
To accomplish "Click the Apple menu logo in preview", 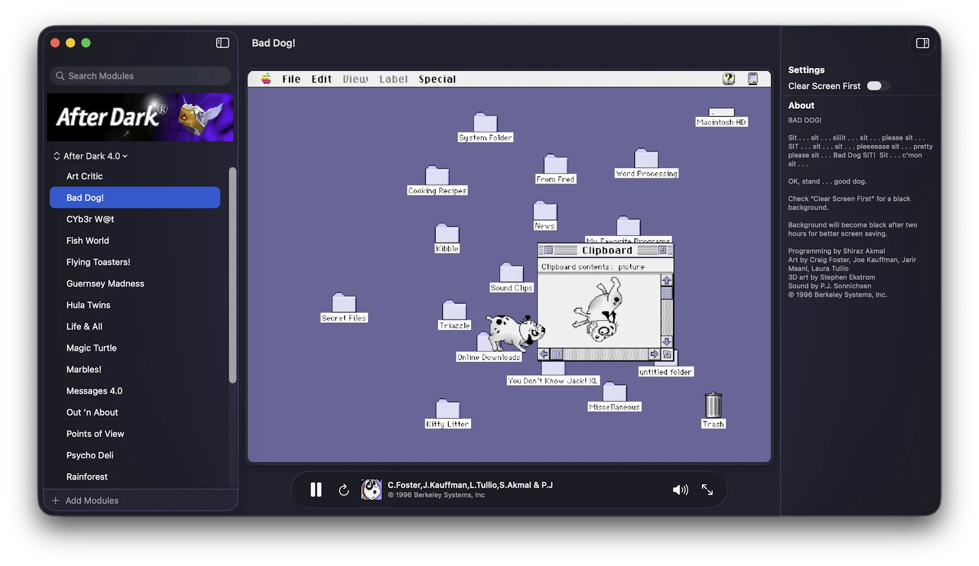I will (266, 79).
